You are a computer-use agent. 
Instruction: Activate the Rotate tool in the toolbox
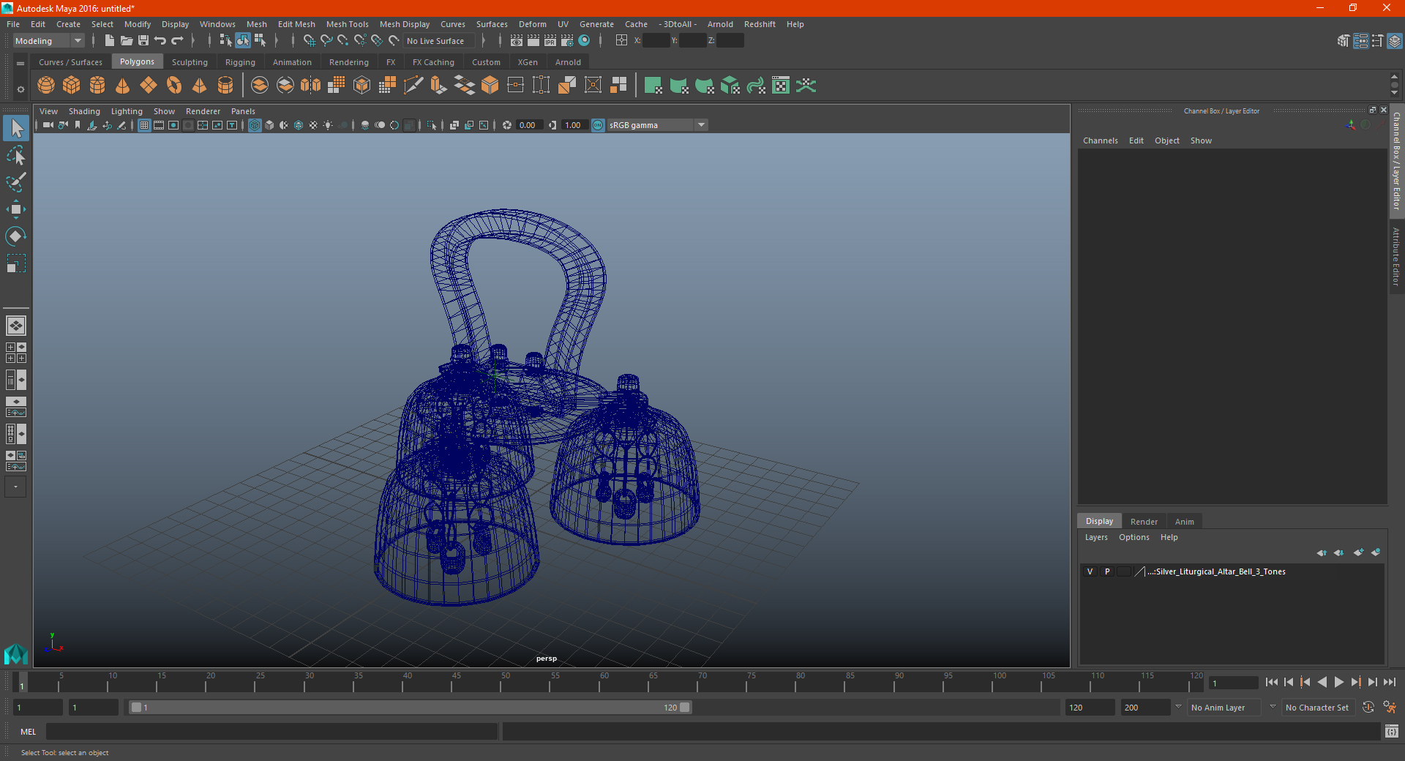[16, 236]
